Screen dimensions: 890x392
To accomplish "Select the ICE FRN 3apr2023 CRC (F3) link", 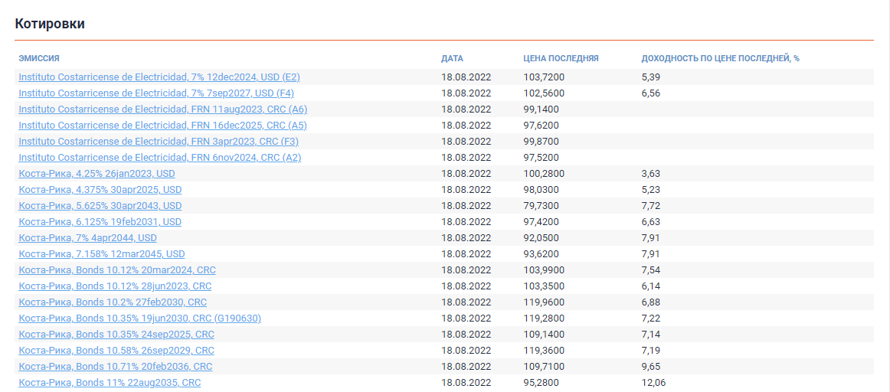I will tap(159, 142).
